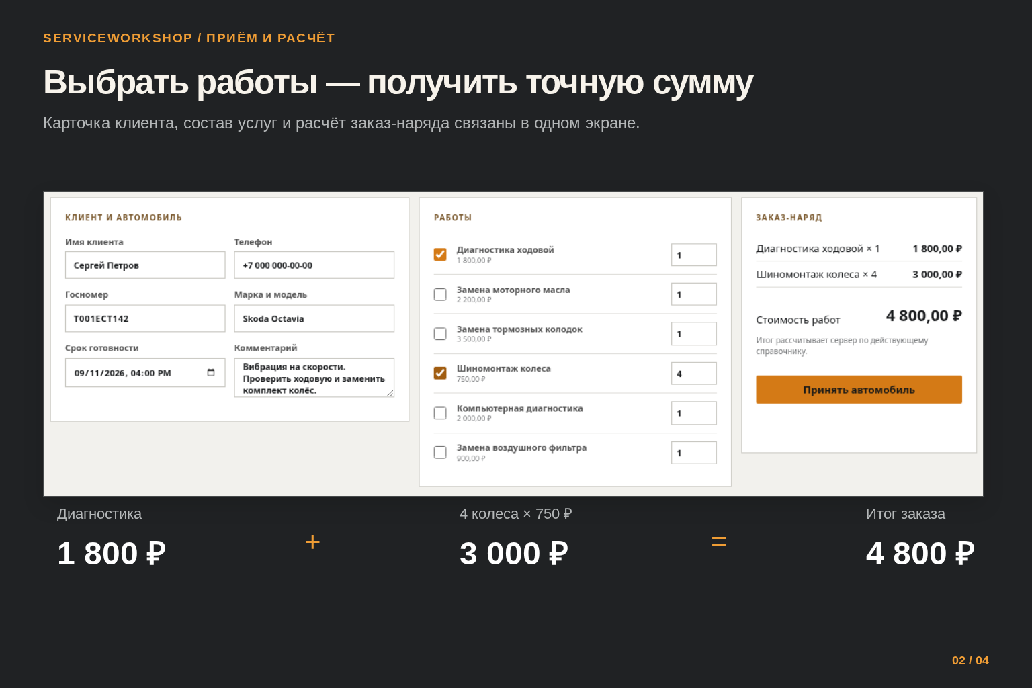Viewport: 1032px width, 688px height.
Task: Click inside the Комментарий textarea
Action: click(314, 378)
